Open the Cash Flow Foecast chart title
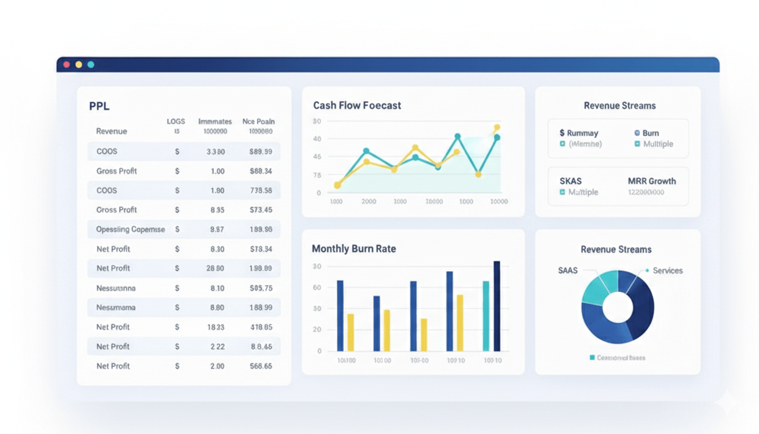The width and height of the screenshot is (759, 434). [x=357, y=106]
